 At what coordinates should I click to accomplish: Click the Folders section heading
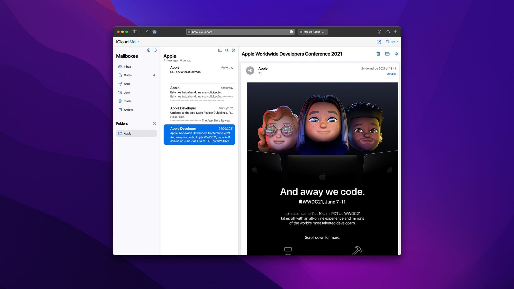pyautogui.click(x=122, y=124)
